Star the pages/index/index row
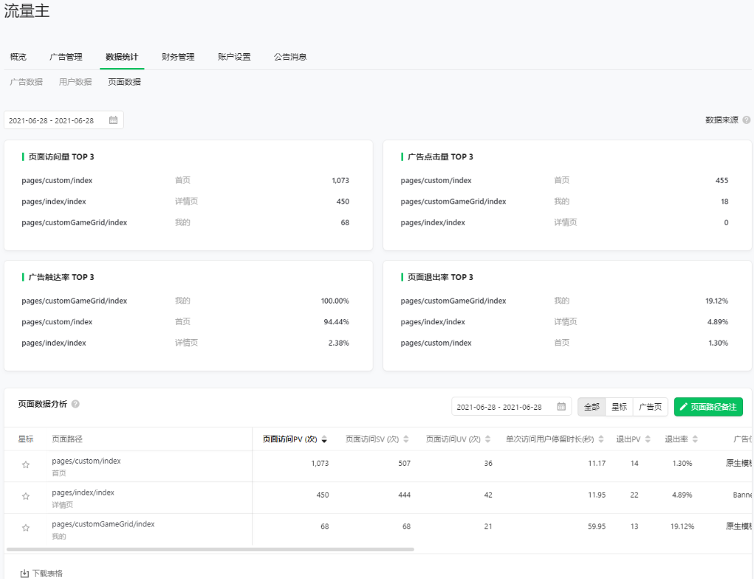Image resolution: width=754 pixels, height=579 pixels. click(26, 496)
